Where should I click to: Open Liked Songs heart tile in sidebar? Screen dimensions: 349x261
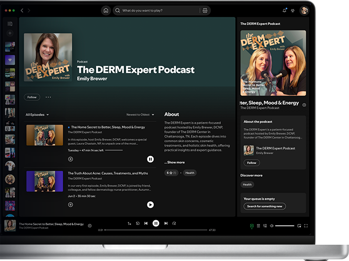[10, 60]
